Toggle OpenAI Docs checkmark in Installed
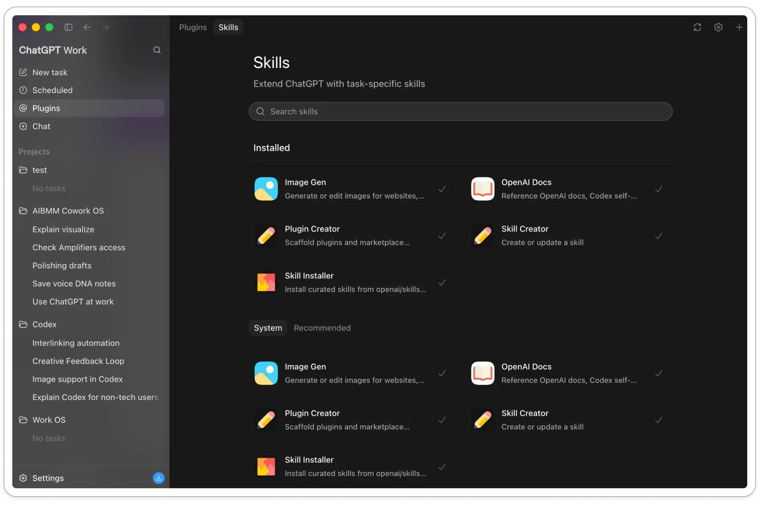Screen dimensions: 763x505 coord(659,189)
